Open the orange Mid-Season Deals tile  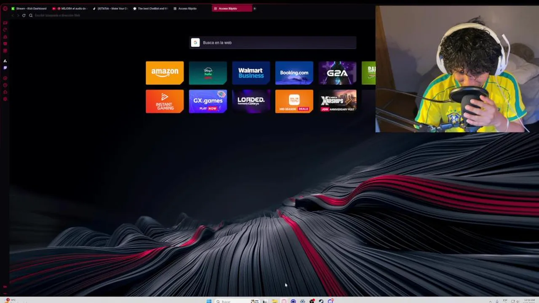pyautogui.click(x=294, y=101)
